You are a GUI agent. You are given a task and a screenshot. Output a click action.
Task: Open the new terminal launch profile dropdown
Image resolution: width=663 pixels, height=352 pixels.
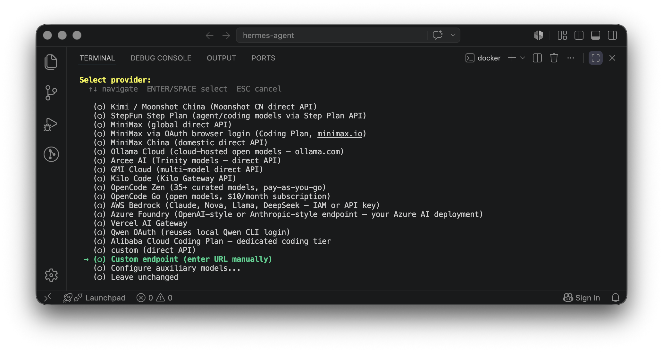tap(523, 58)
